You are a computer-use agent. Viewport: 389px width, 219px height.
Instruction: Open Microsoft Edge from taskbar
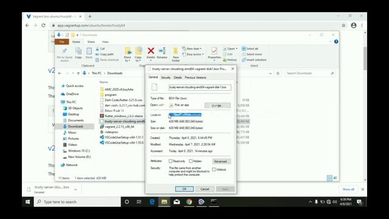(x=152, y=202)
